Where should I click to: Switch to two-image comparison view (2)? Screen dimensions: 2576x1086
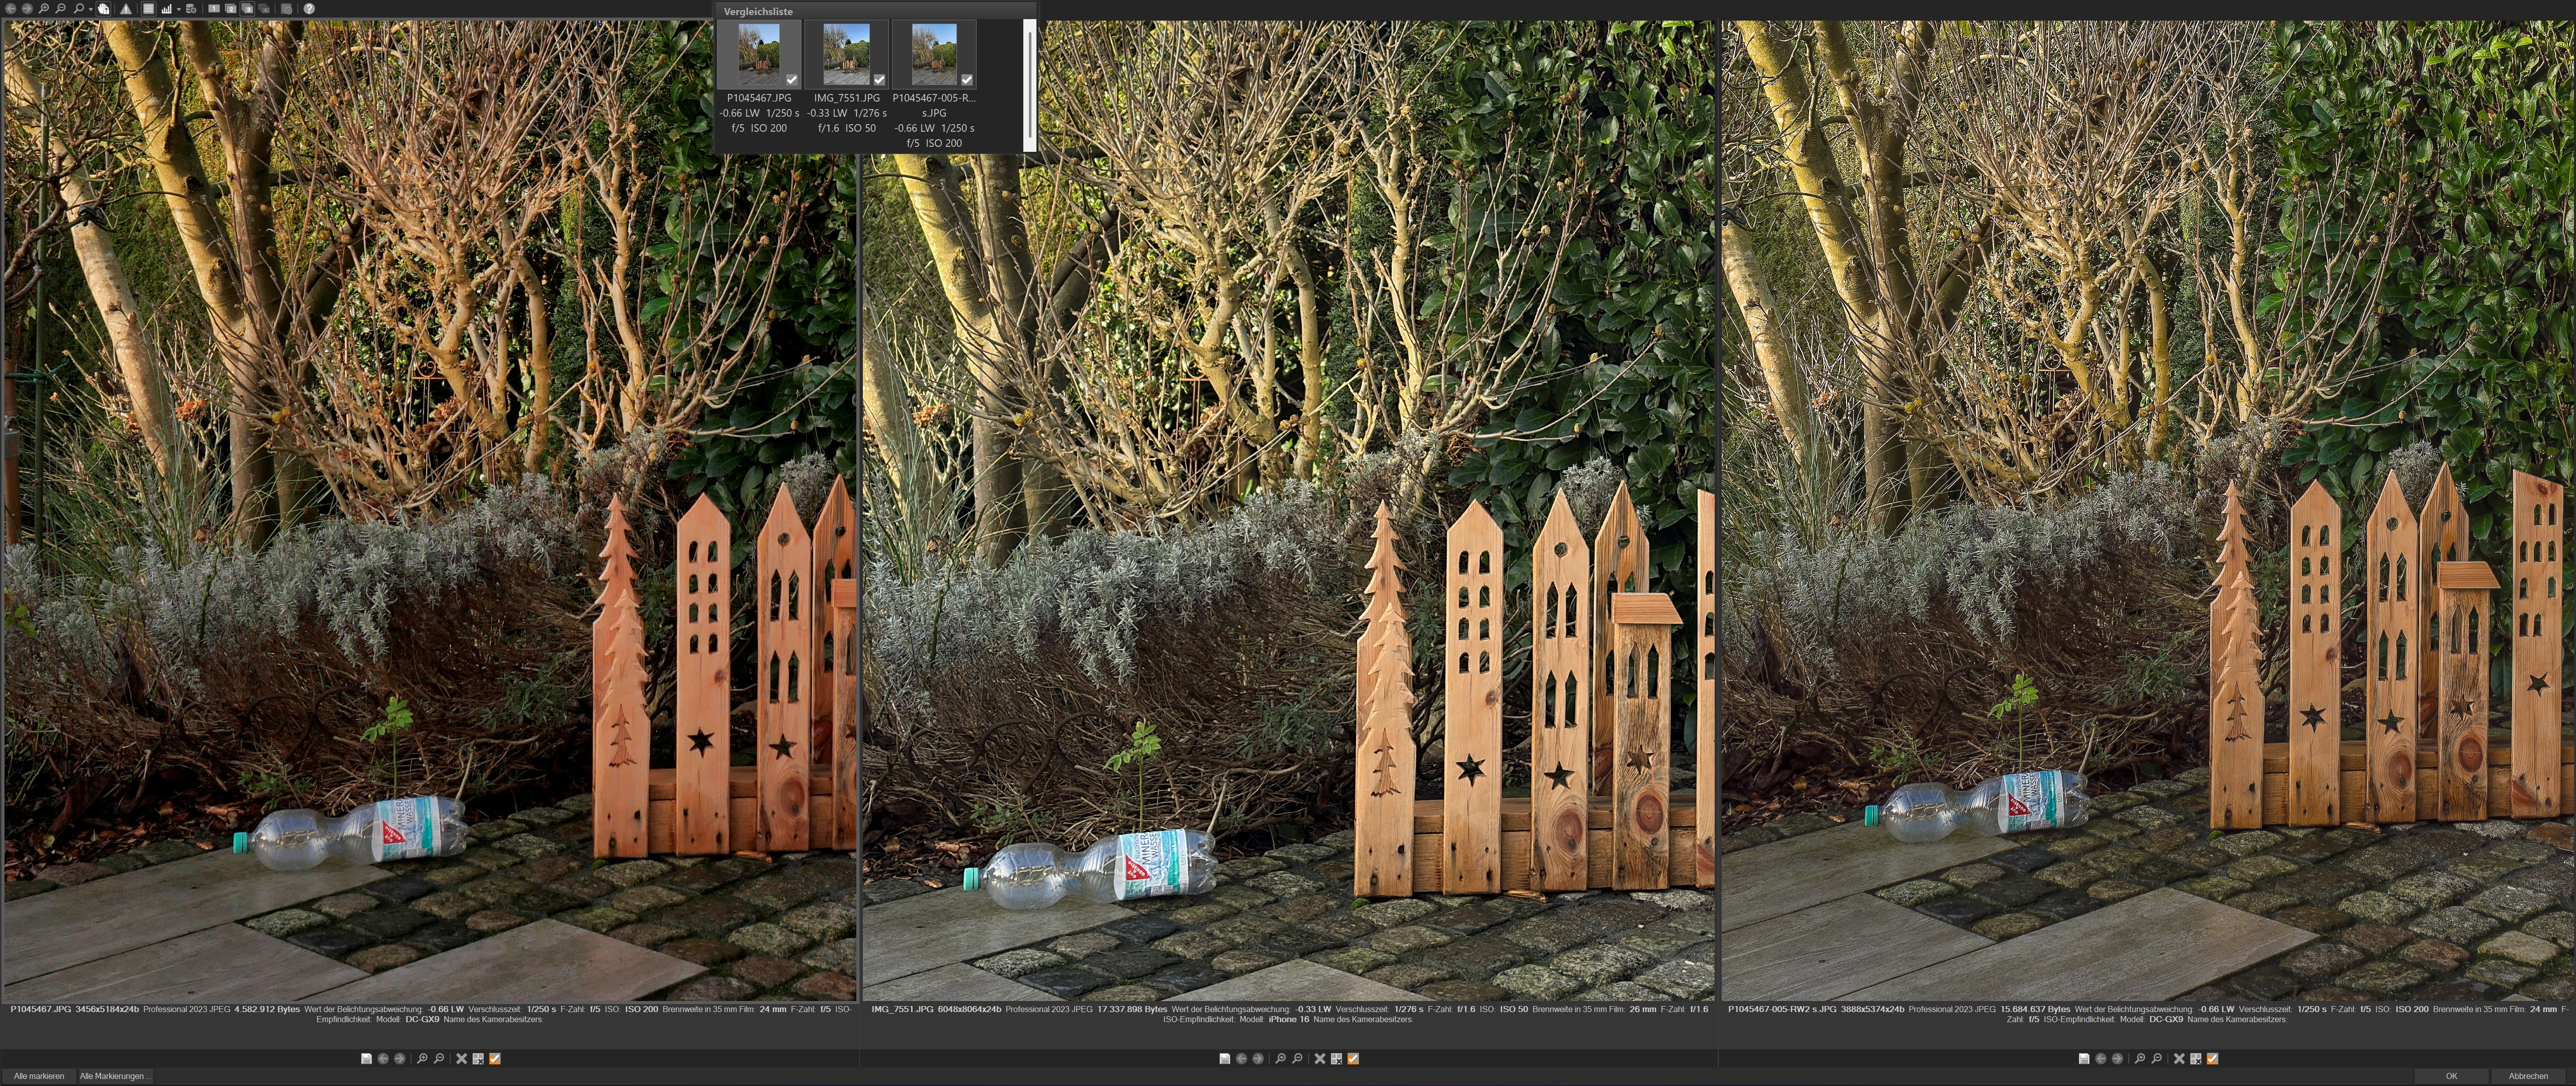(x=231, y=8)
